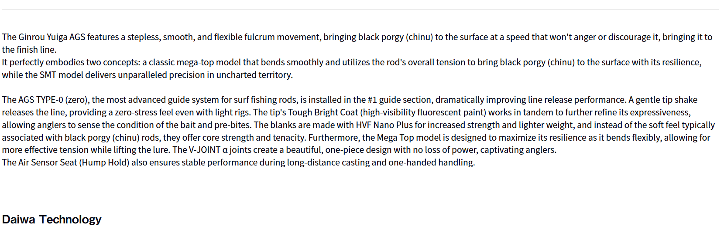The image size is (724, 233).
Task: Click the words 'A gentle tip shake'
Action: (662, 100)
